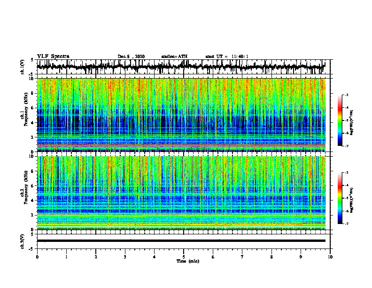The height and width of the screenshot is (288, 372).
Task: Click the "-5" volt tick on ch.3(V) axis
Action: click(32, 249)
